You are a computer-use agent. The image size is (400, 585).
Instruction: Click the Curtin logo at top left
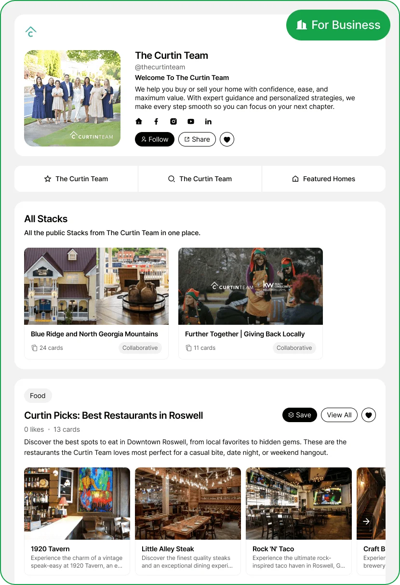(31, 32)
